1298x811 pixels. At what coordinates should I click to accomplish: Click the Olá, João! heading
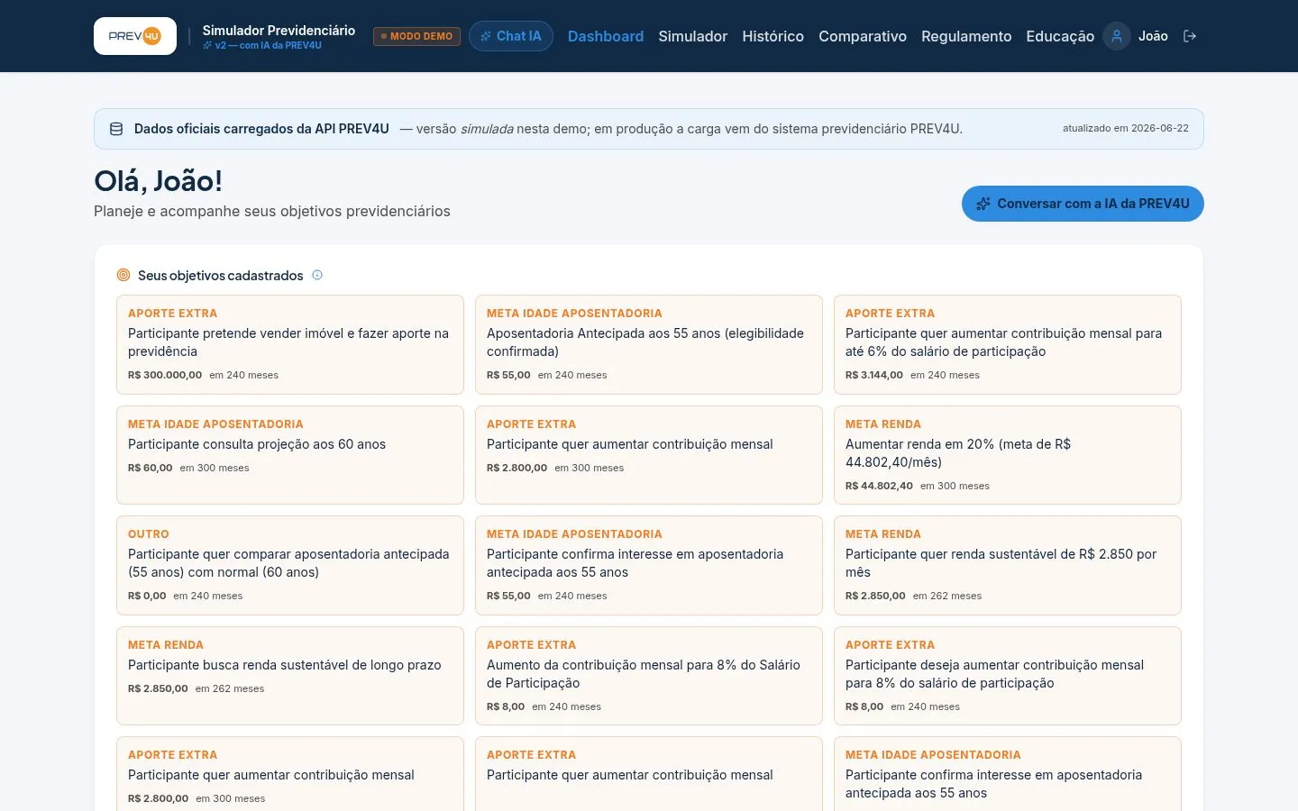(158, 181)
